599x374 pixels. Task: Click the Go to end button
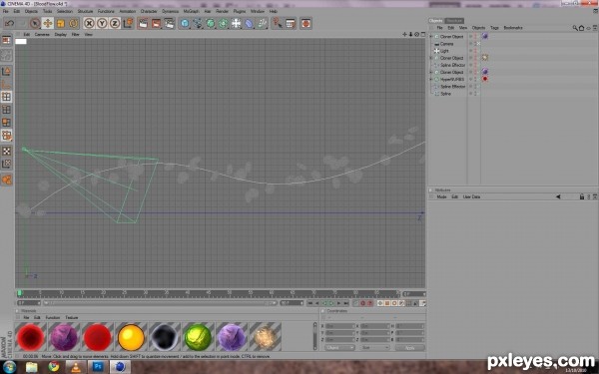346,303
